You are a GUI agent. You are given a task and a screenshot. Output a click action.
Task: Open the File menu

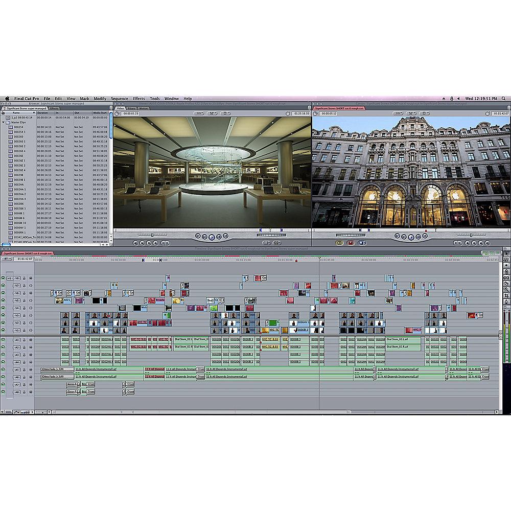click(x=47, y=99)
